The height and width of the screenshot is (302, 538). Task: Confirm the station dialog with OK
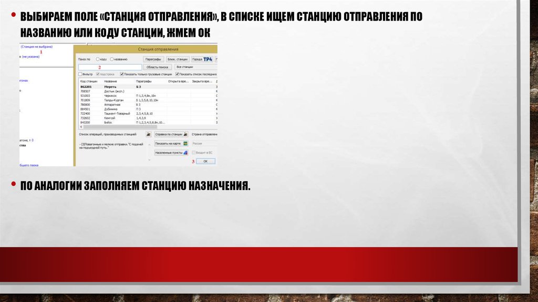(x=205, y=161)
